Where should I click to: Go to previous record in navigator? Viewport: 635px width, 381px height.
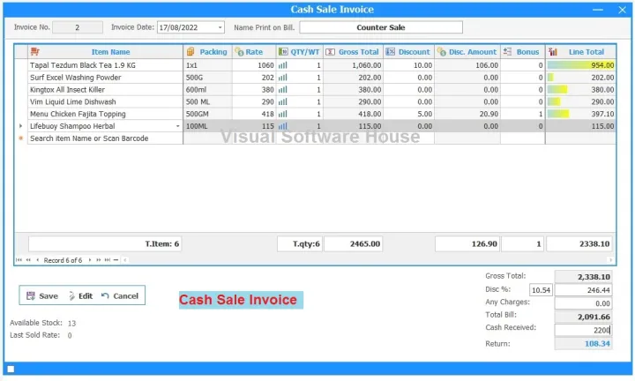tap(37, 260)
